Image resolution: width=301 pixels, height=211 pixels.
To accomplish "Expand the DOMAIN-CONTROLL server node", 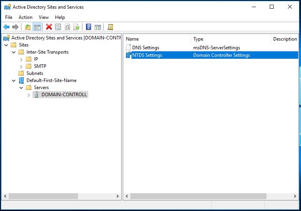I will point(29,95).
